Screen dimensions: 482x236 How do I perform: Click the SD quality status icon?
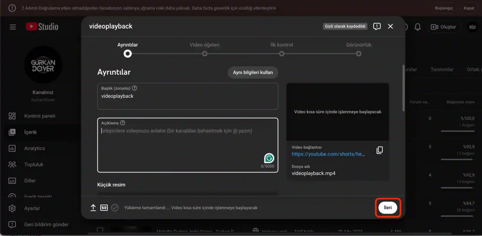coord(104,208)
